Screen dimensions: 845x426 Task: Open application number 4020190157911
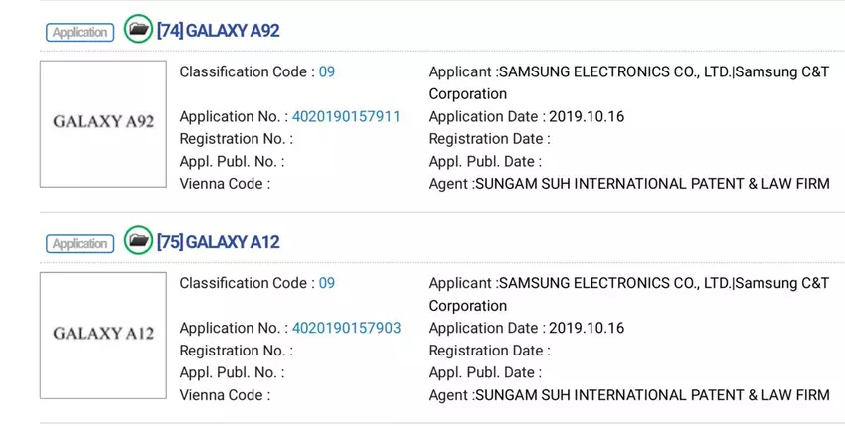(346, 116)
